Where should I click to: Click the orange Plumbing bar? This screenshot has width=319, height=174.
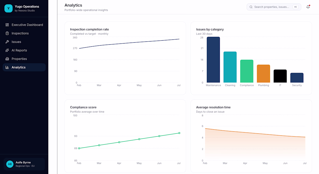point(263,74)
